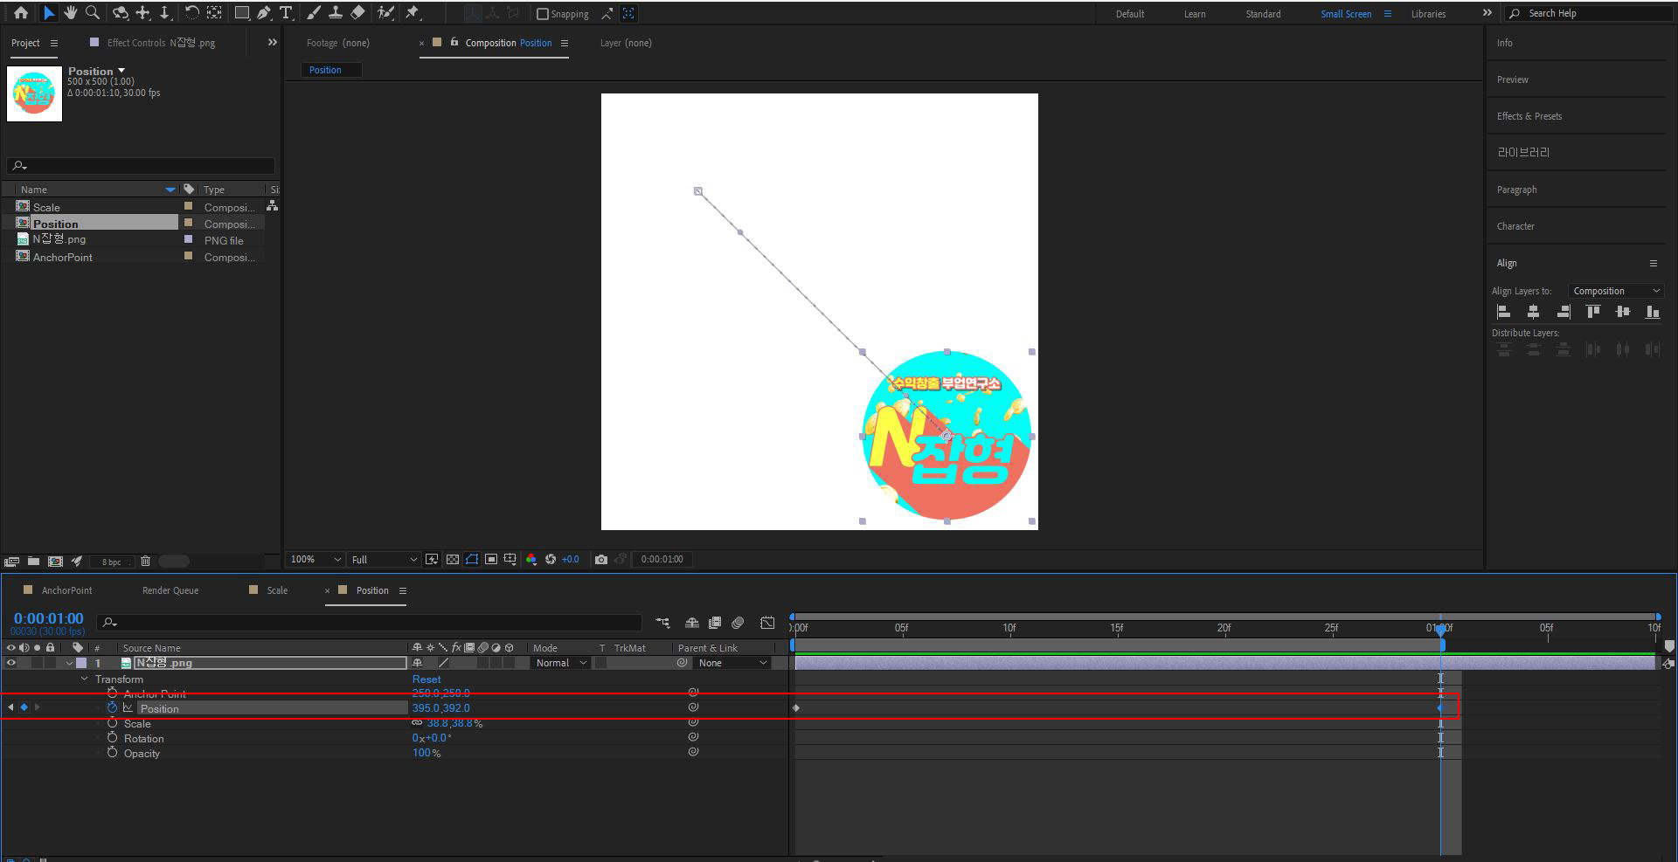
Task: Select the Clone Stamp tool
Action: click(x=335, y=13)
